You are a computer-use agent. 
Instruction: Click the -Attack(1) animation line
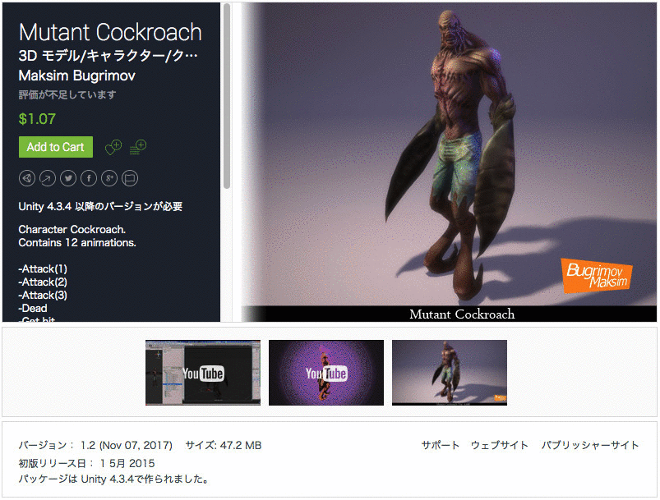click(43, 268)
